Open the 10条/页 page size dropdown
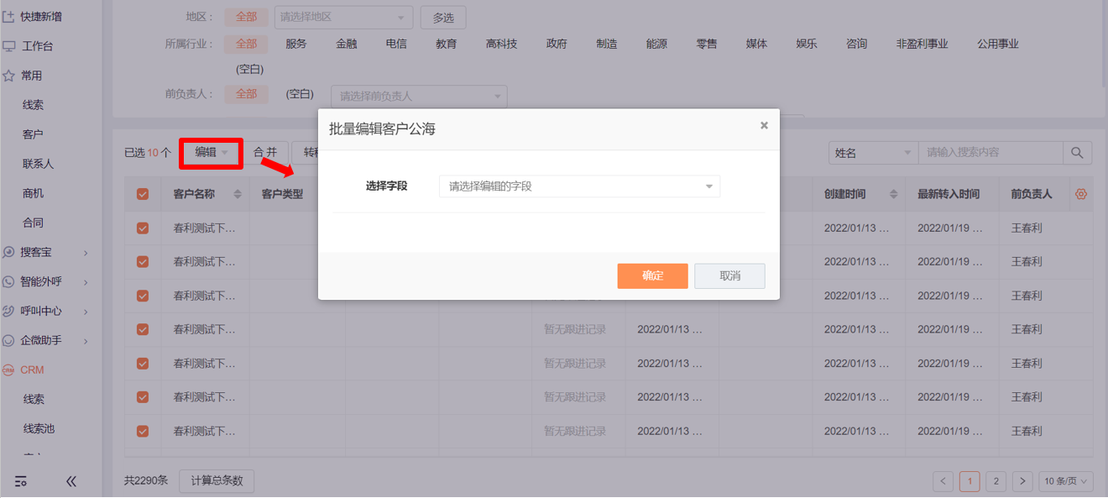1108x498 pixels. [x=1066, y=481]
